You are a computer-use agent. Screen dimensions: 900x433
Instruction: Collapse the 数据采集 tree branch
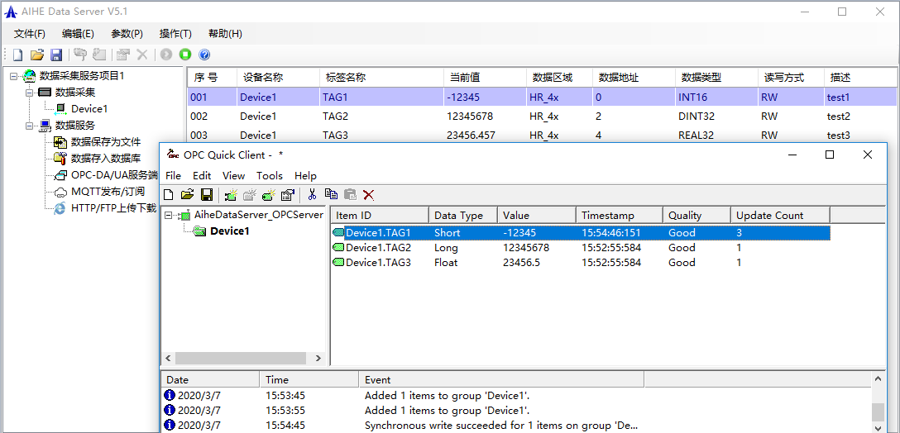point(29,93)
